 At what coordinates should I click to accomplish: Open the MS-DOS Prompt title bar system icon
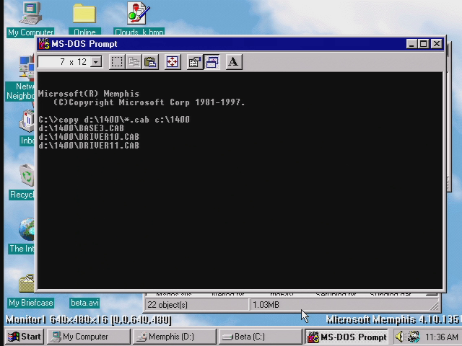tap(44, 44)
